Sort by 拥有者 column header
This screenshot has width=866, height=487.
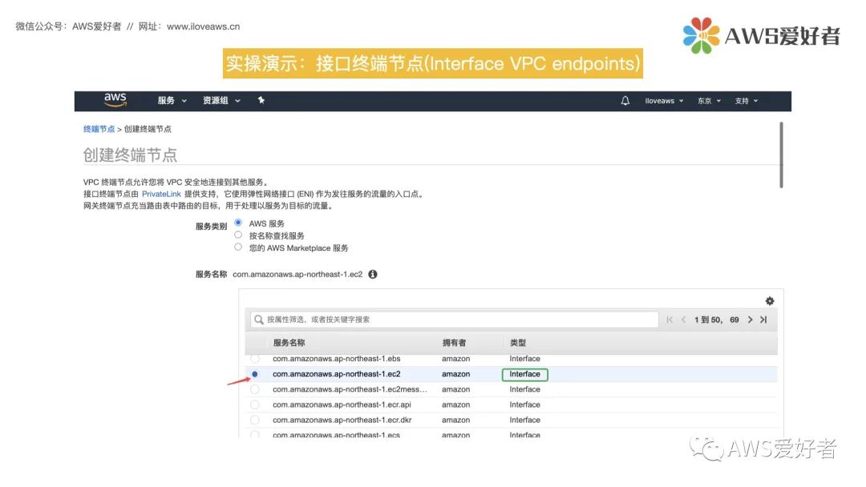tap(454, 343)
